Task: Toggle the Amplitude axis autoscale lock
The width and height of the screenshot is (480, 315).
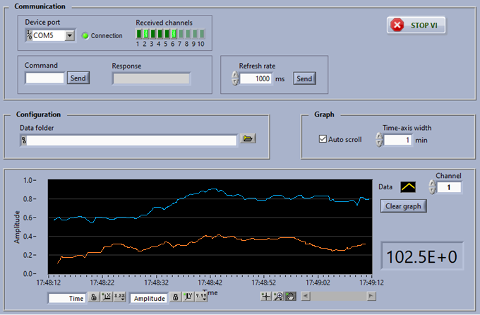Action: [x=176, y=298]
